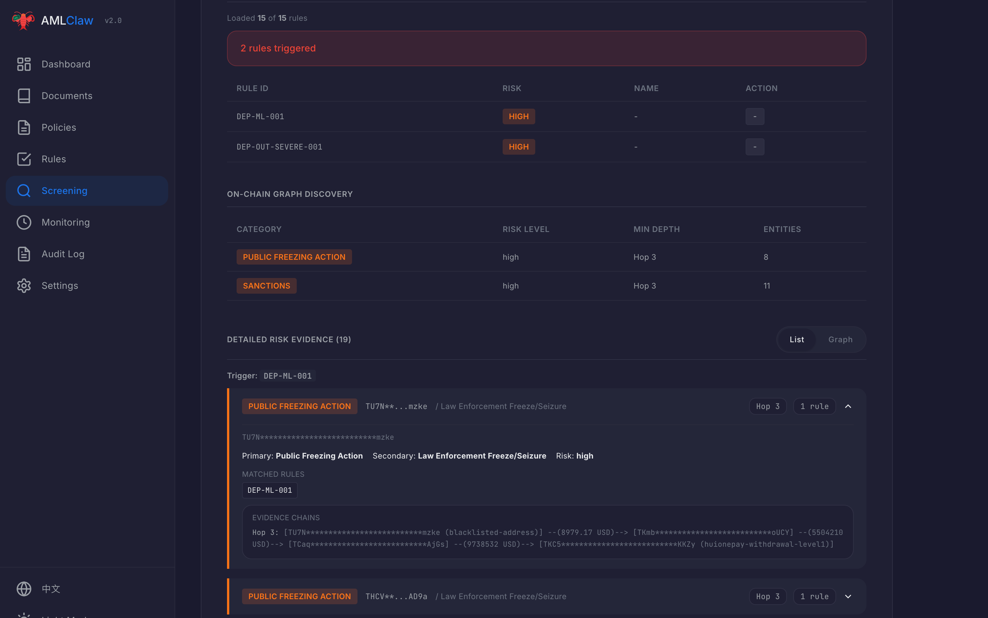This screenshot has height=618, width=988.
Task: Click the DEP-ML-001 matched rule chip
Action: (270, 490)
